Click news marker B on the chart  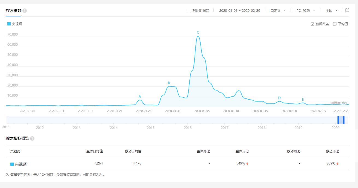pos(169,83)
